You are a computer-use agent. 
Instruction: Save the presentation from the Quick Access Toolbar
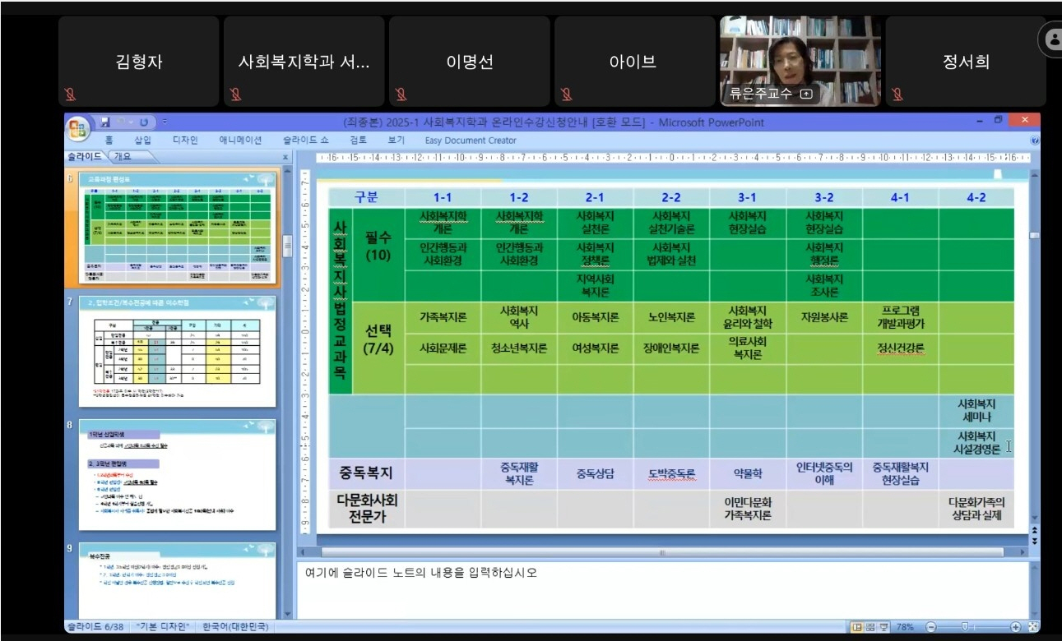click(105, 122)
